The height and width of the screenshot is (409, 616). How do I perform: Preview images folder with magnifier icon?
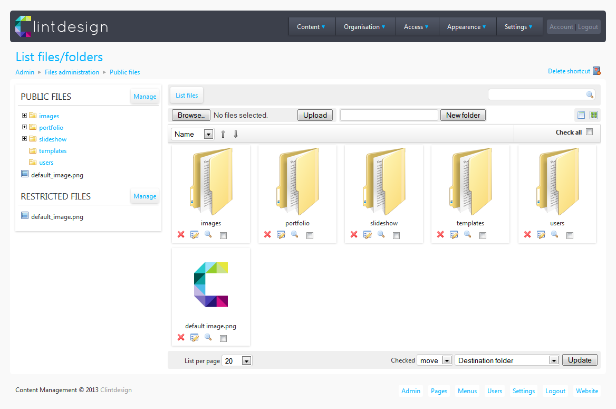(x=208, y=234)
